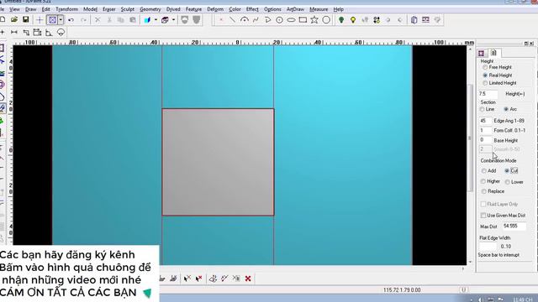This screenshot has height=302, width=538.
Task: Click the angle measure icon in second toolbar
Action: click(x=49, y=33)
